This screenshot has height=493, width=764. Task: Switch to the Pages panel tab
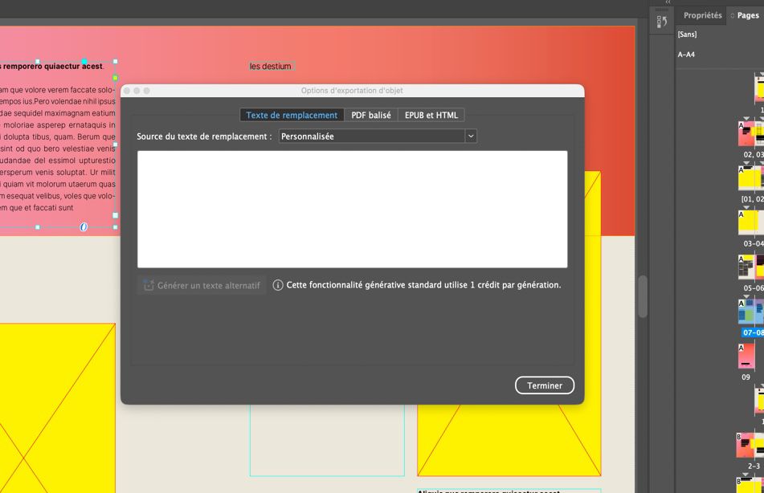point(747,15)
